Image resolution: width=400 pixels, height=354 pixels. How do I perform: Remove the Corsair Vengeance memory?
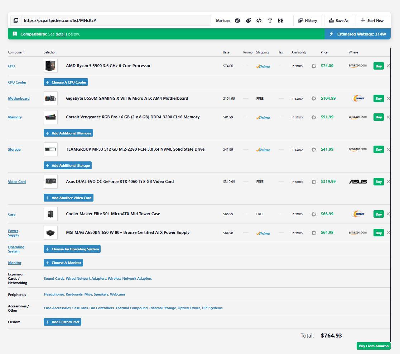tap(388, 117)
